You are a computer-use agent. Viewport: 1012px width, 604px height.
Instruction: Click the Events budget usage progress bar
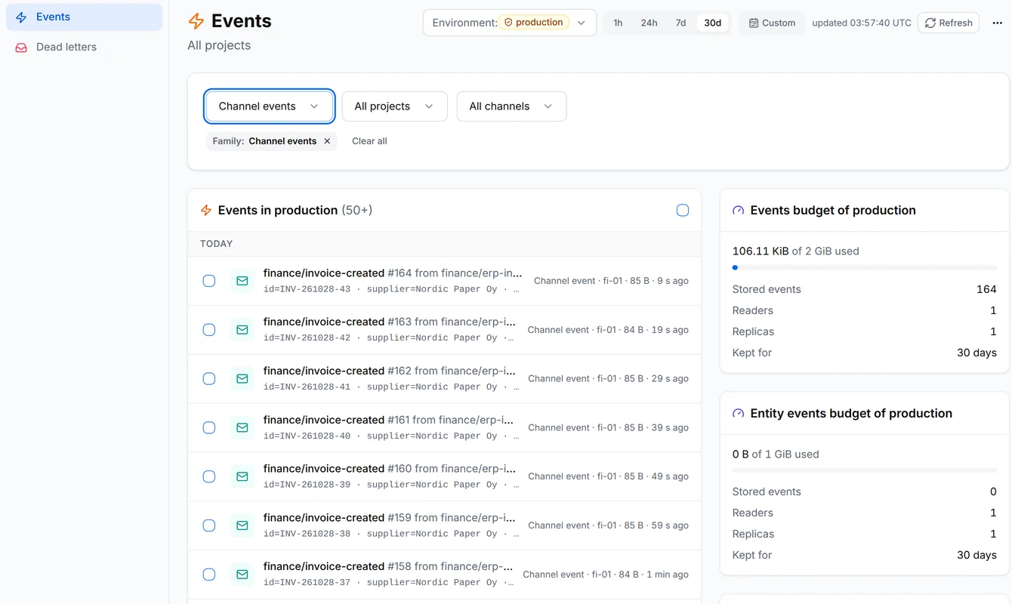[x=864, y=267]
